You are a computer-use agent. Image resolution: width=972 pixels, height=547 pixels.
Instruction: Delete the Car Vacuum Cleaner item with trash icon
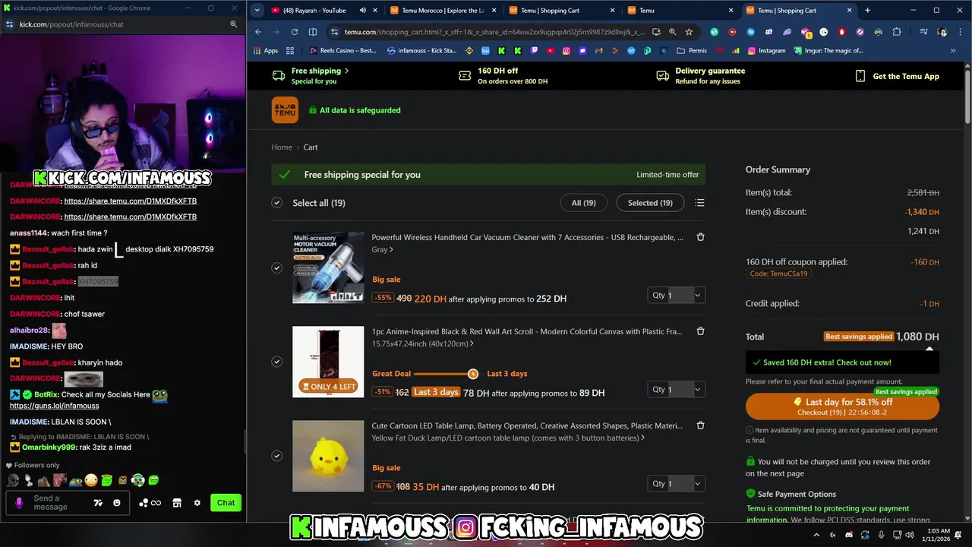[700, 237]
